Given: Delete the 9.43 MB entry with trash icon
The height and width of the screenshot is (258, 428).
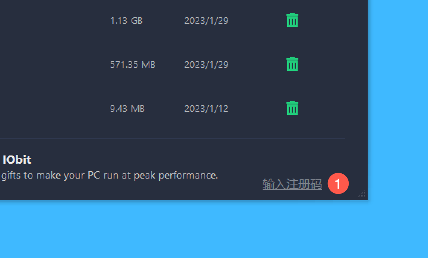Looking at the screenshot, I should [292, 108].
